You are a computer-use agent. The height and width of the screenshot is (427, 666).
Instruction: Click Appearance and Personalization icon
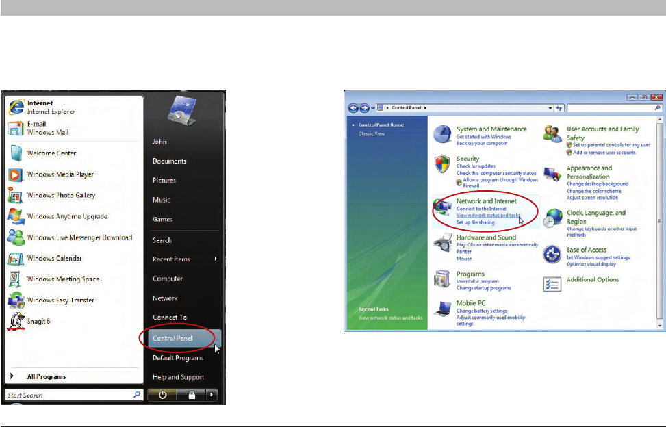coord(552,174)
